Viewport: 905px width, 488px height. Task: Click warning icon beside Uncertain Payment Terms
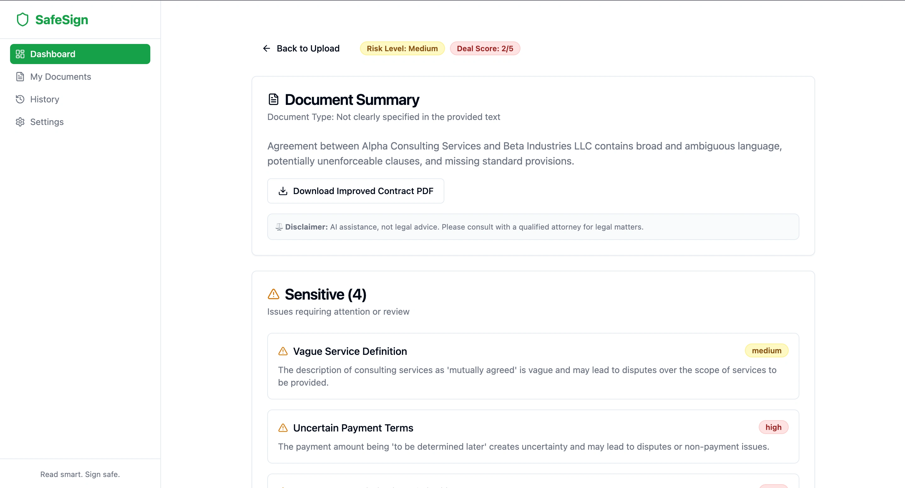[283, 428]
